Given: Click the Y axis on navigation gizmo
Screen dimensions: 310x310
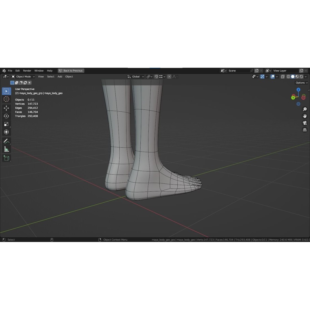Looking at the screenshot, I should tap(293, 98).
